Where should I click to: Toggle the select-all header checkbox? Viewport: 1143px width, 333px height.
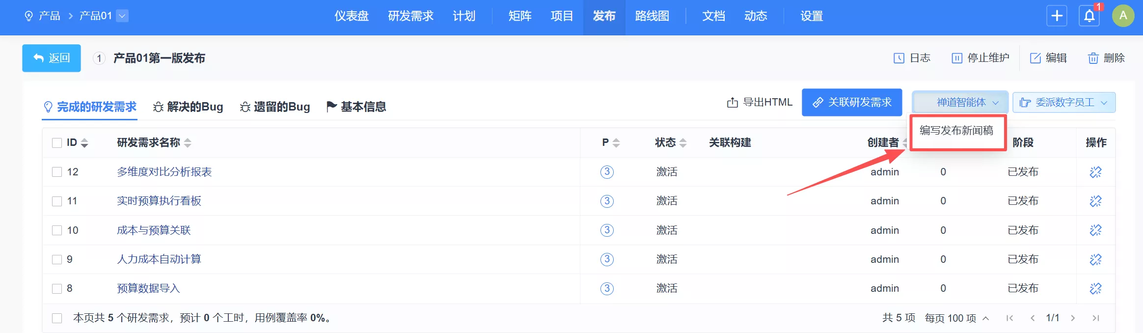(57, 143)
